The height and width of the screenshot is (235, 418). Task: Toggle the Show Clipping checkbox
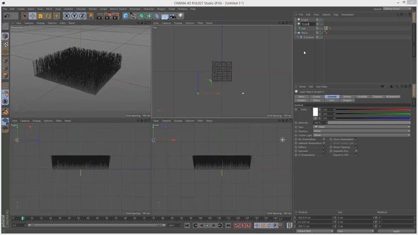point(356,147)
